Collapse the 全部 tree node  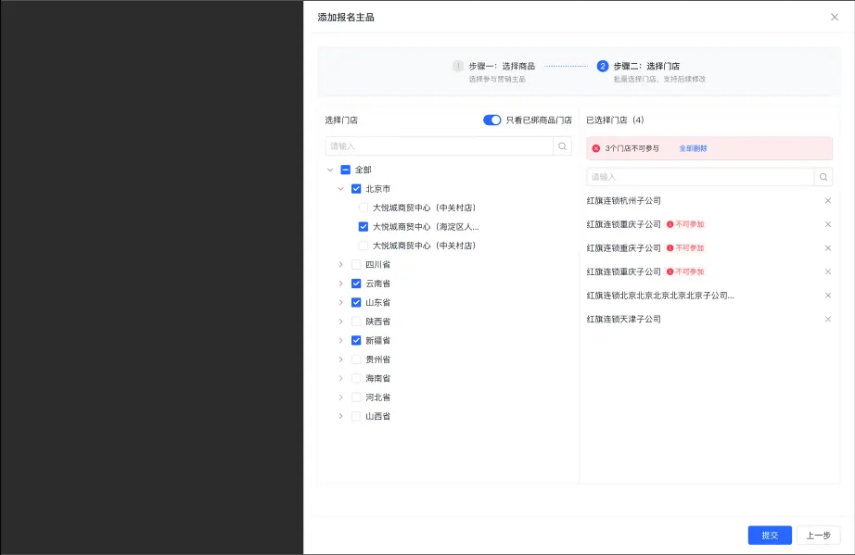[330, 170]
